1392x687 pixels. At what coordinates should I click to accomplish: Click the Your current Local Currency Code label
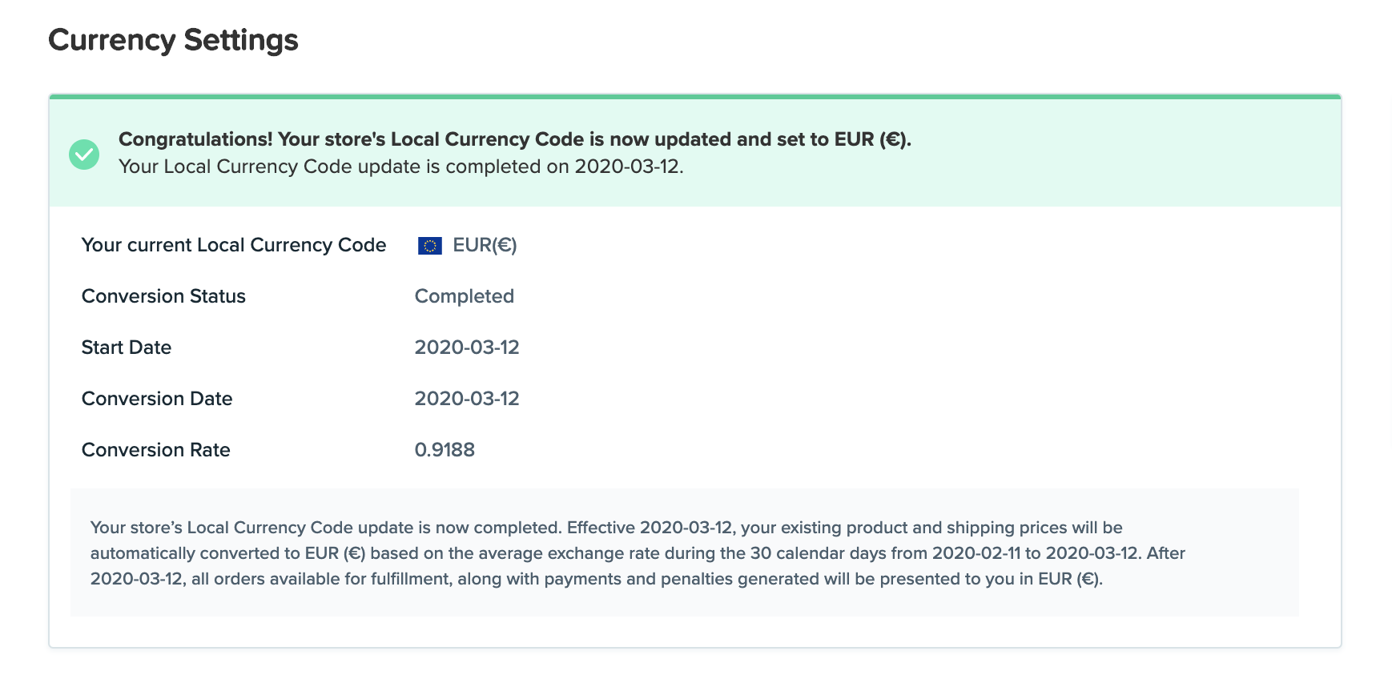[234, 245]
